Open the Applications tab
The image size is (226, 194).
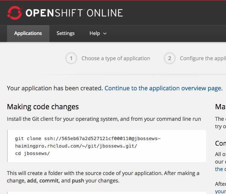[28, 33]
